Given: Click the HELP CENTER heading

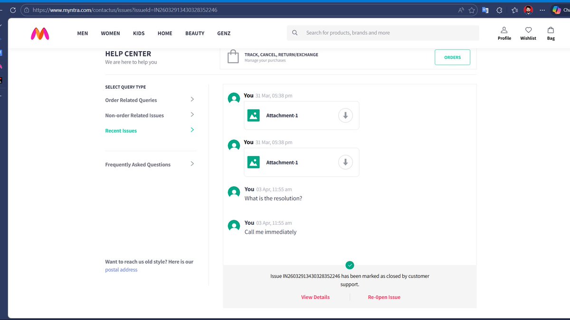Looking at the screenshot, I should click(128, 54).
